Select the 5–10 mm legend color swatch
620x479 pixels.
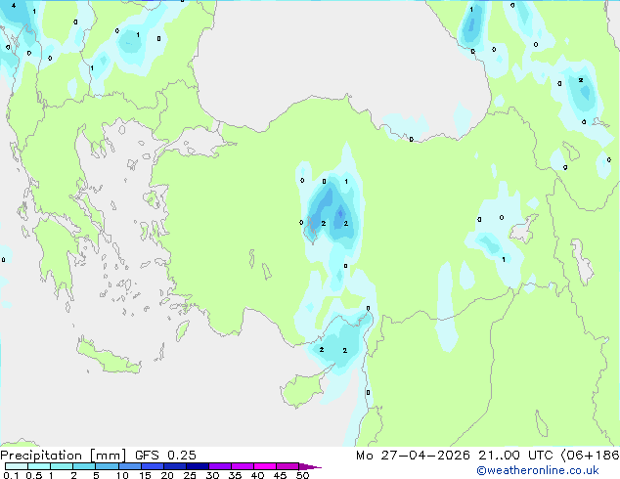107,466
